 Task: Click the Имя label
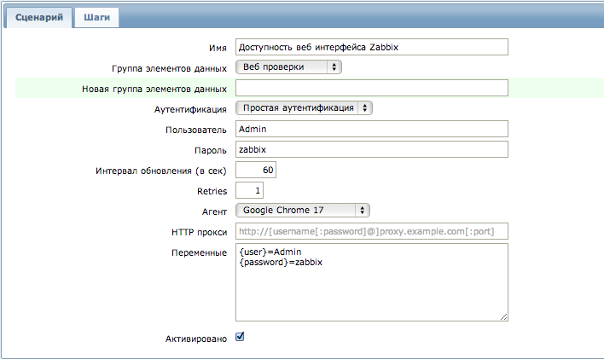218,48
